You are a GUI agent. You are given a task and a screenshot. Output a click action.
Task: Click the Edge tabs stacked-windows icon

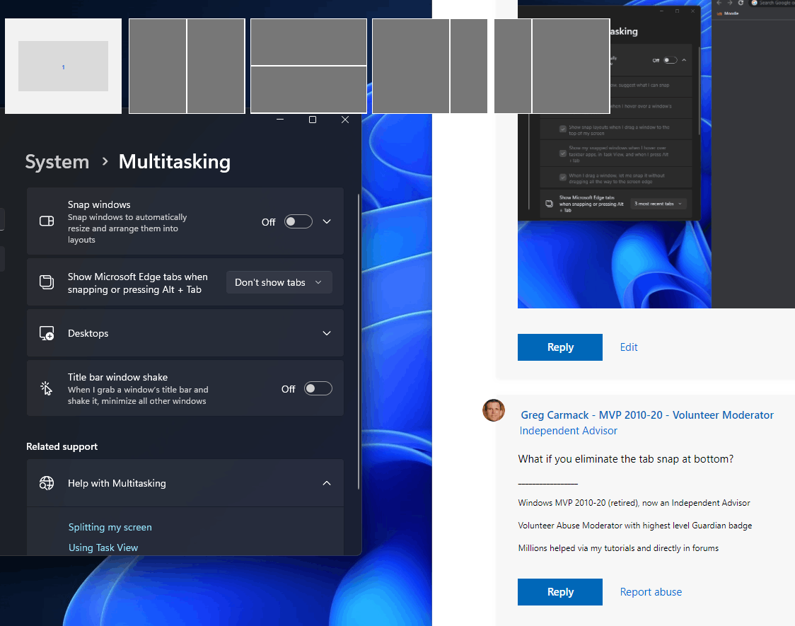tap(47, 282)
